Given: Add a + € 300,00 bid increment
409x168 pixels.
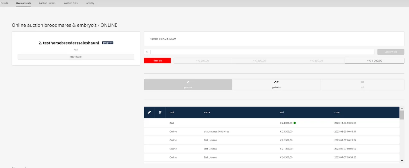Looking at the screenshot, I should tap(259, 60).
